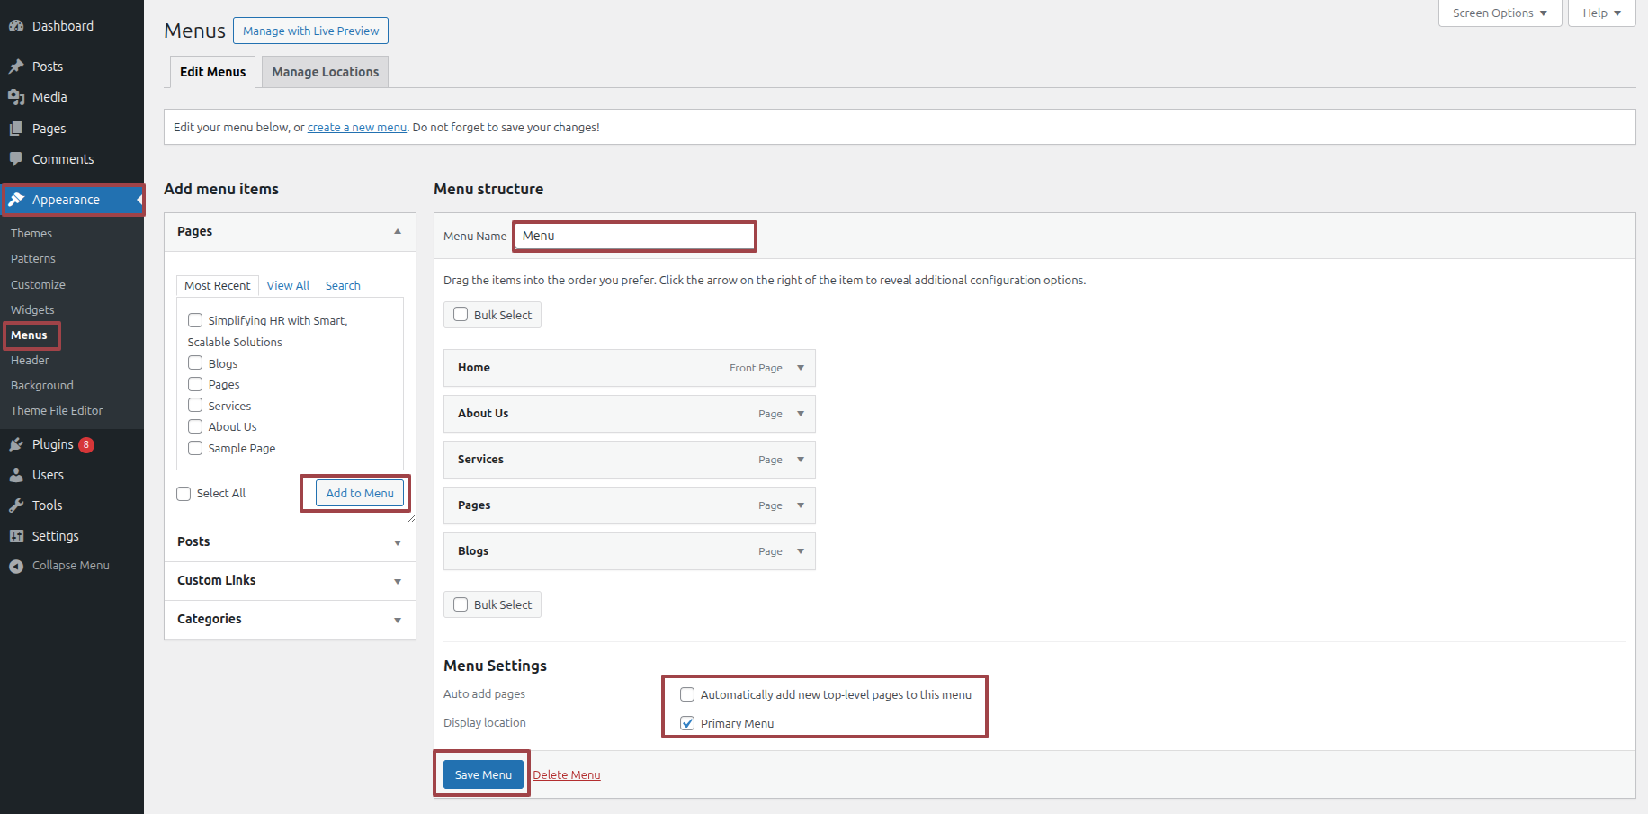
Task: Switch to View All pages tab
Action: [288, 285]
